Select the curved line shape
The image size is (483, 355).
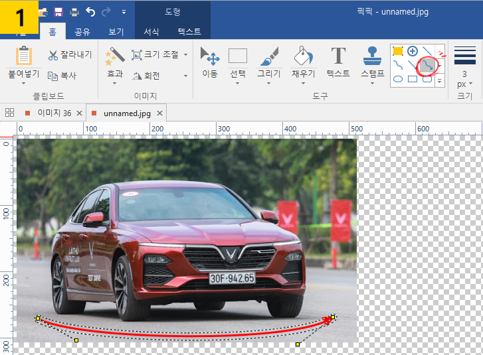coord(398,65)
